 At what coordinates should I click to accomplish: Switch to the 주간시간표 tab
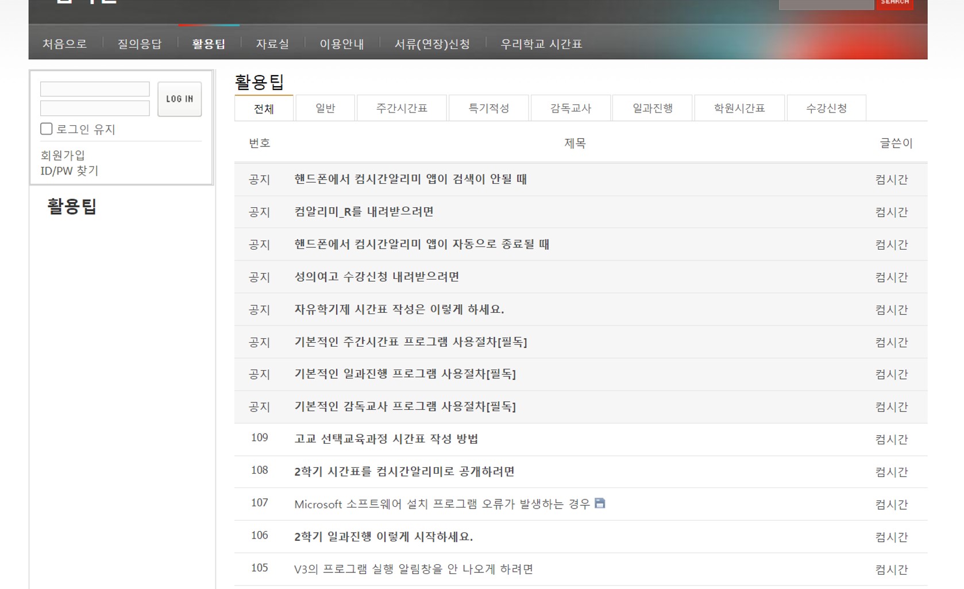tap(402, 108)
